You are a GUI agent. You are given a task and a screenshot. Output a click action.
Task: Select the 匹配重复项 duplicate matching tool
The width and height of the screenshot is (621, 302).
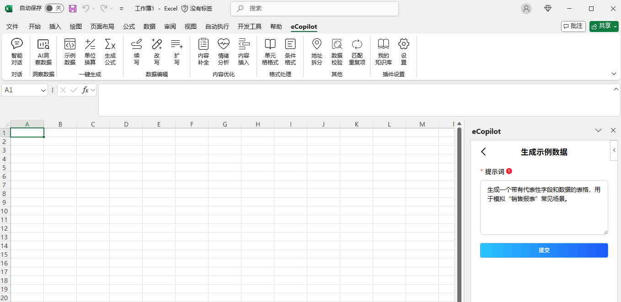(357, 52)
